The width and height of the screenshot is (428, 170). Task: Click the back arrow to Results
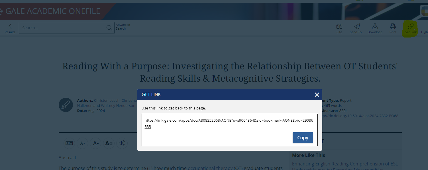10,28
